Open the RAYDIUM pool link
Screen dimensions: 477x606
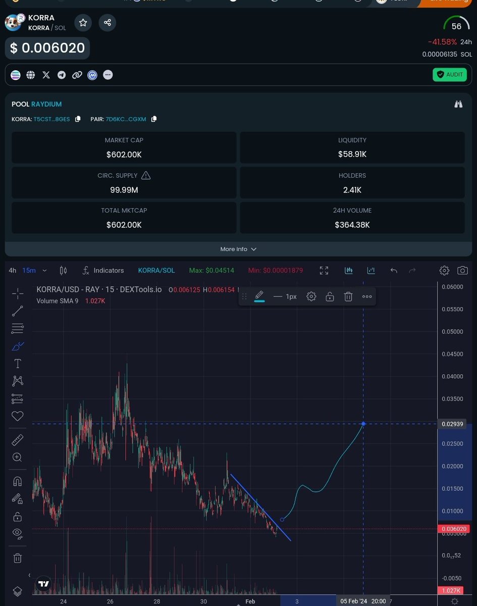click(46, 104)
